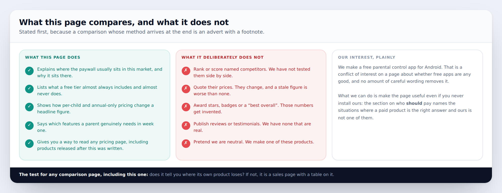Click the bold word 'should' in the interest card
Screen dimensions: 502x193
point(414,103)
